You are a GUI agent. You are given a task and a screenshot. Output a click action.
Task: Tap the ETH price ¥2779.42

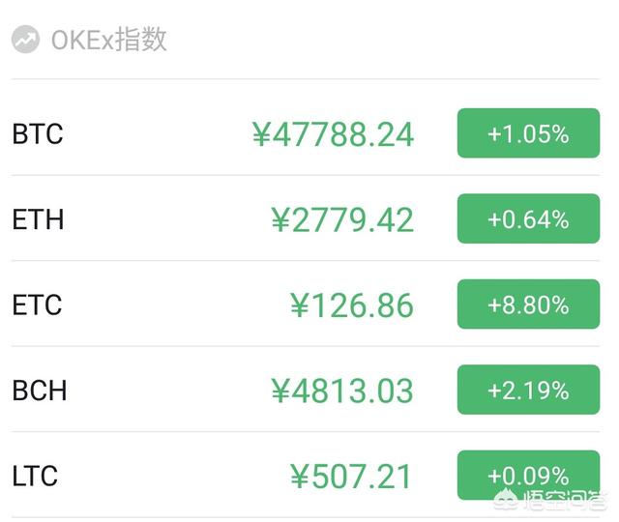click(342, 219)
